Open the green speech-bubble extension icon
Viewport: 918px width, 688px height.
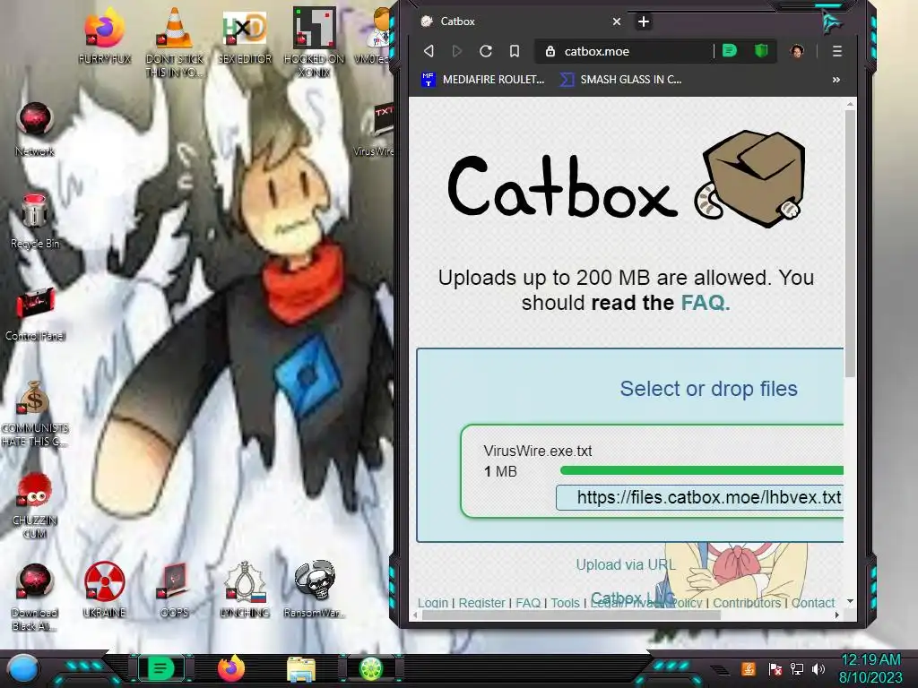coord(730,51)
